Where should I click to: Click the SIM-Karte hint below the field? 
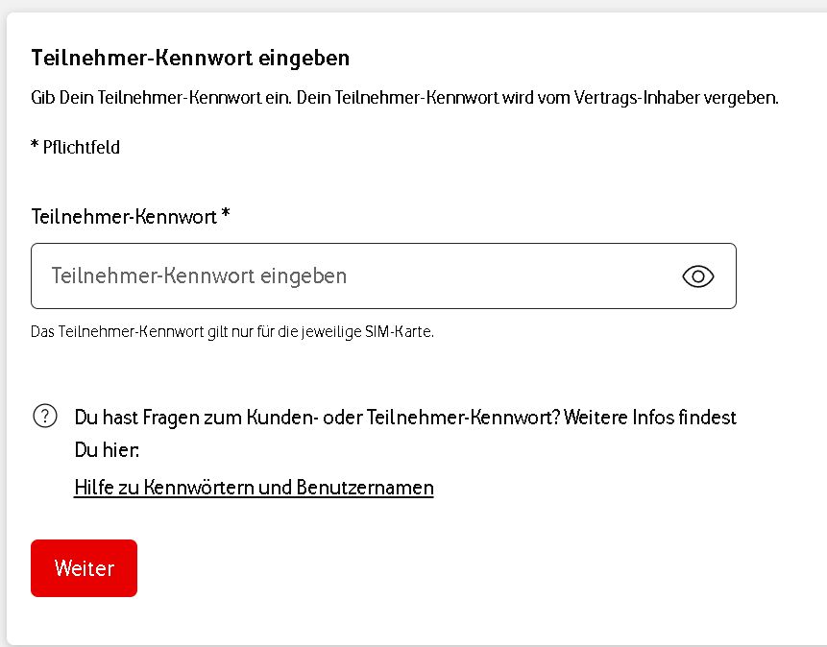tap(232, 332)
